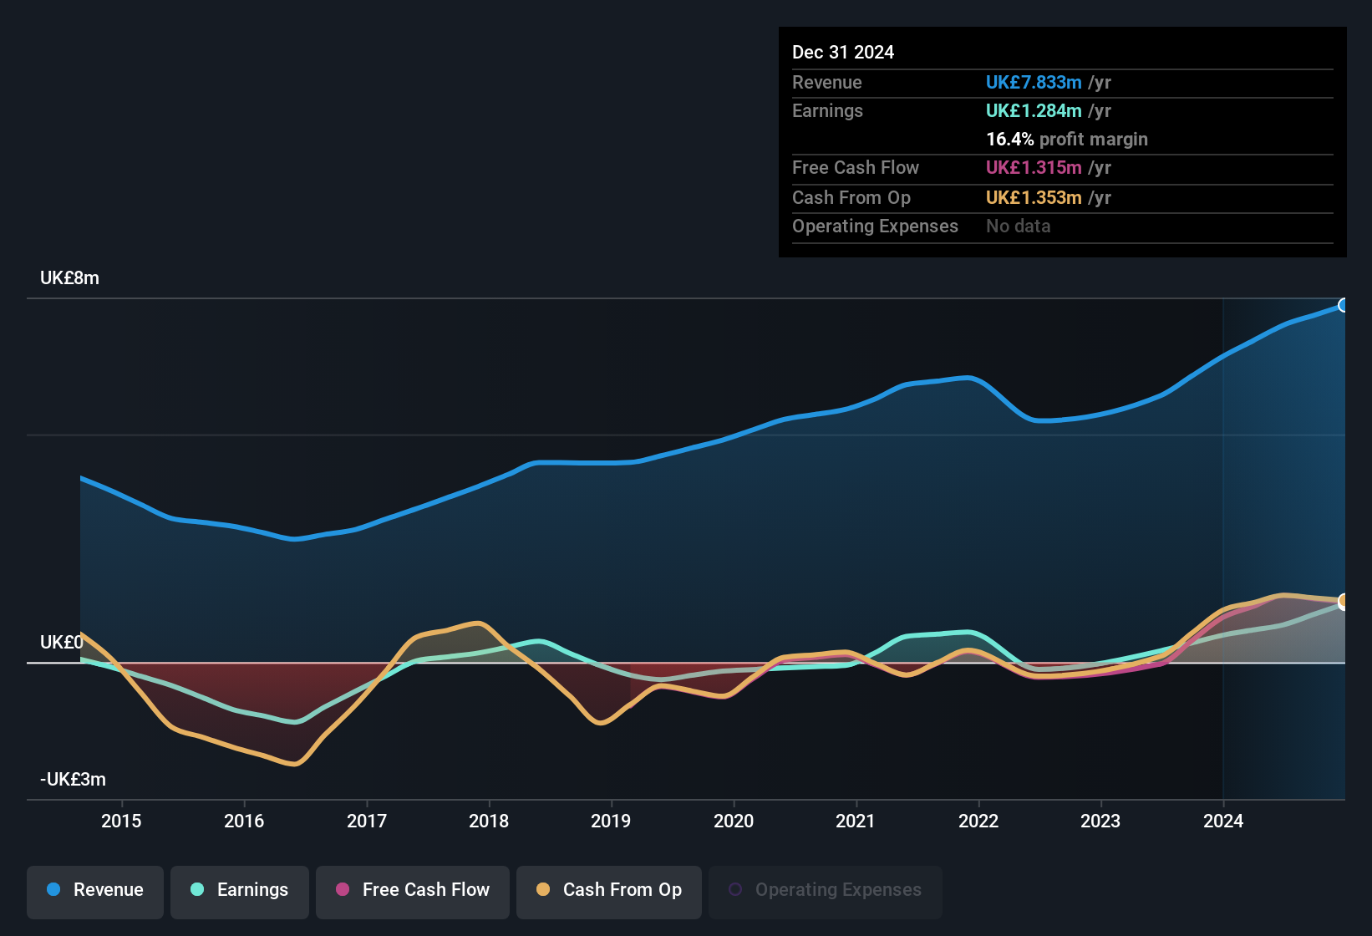Click the pink Free Cash Flow dot

tap(343, 889)
